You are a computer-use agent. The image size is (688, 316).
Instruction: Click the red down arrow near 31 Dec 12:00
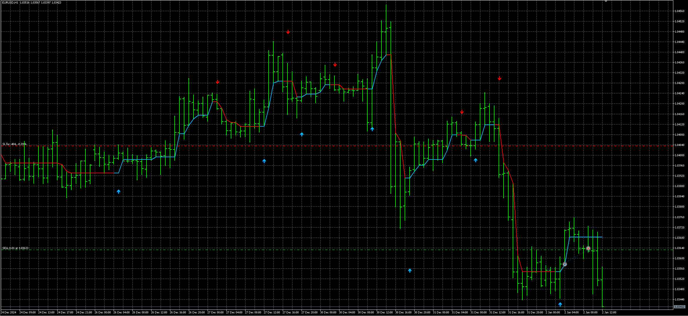click(x=499, y=78)
